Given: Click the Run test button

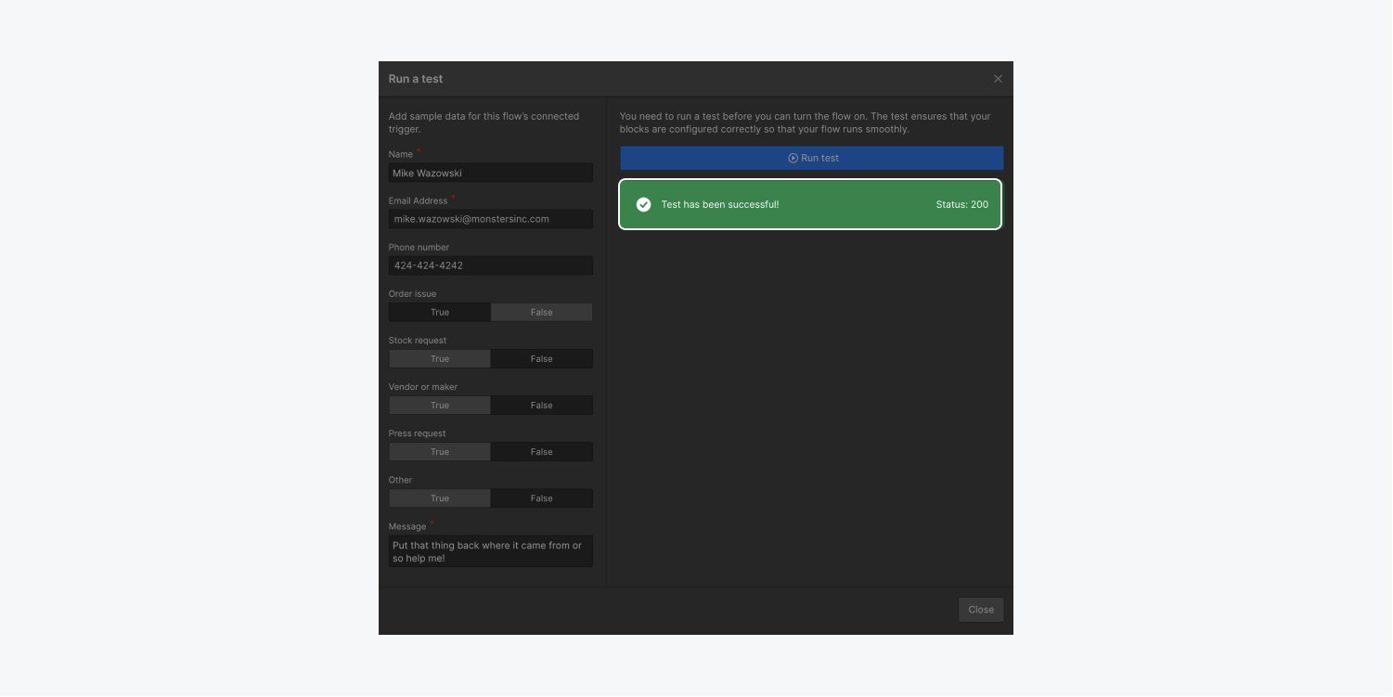Looking at the screenshot, I should tap(812, 158).
